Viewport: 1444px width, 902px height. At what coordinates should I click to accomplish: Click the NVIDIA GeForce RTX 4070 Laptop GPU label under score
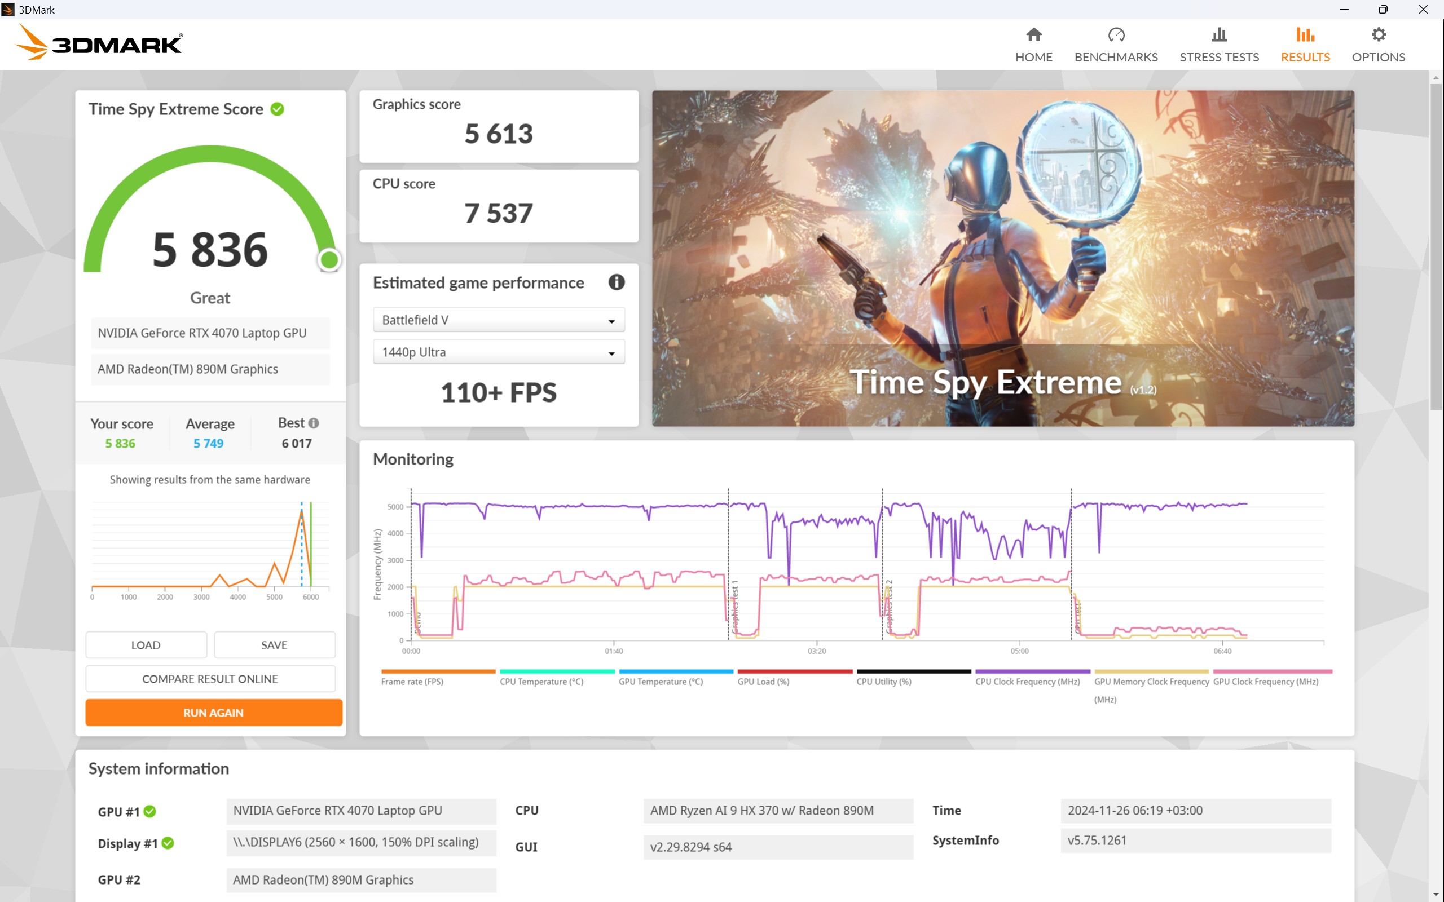click(210, 333)
